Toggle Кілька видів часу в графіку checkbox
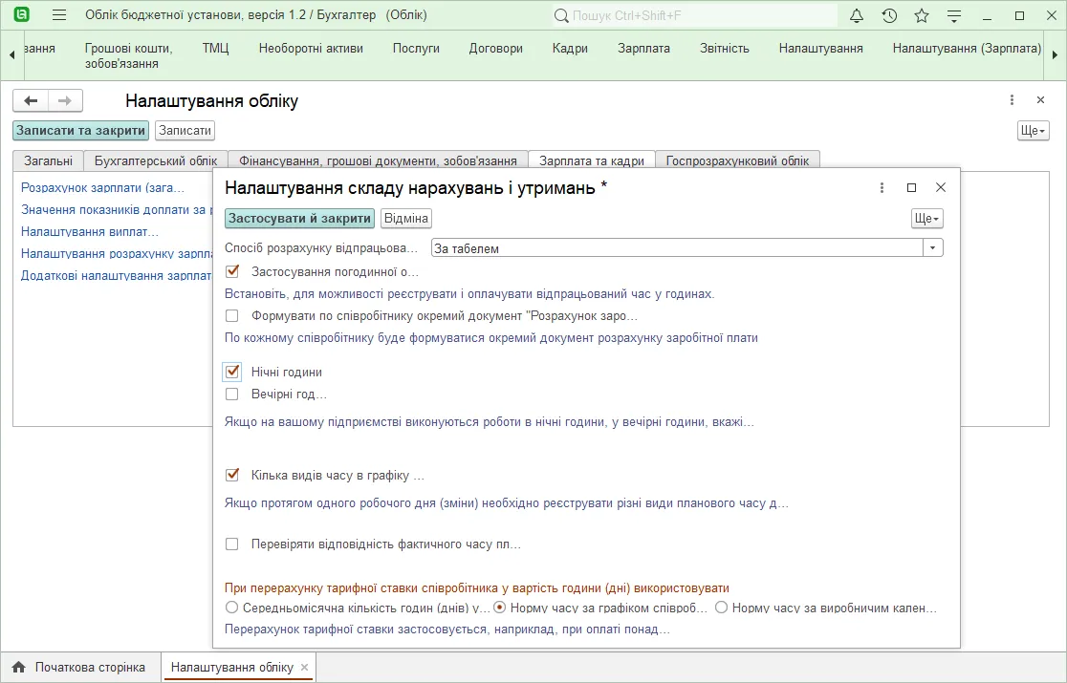 (232, 475)
